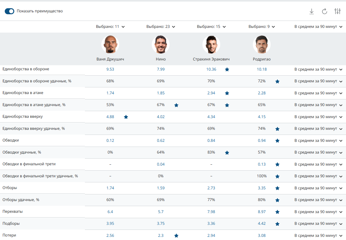Open the Отборы row's per-90-minutes dropdown
Screen dimensions: 346x240
pos(318,188)
